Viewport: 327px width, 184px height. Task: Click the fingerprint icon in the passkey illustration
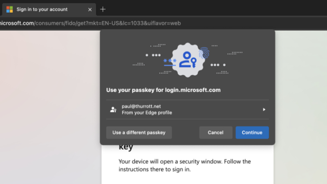tap(204, 53)
